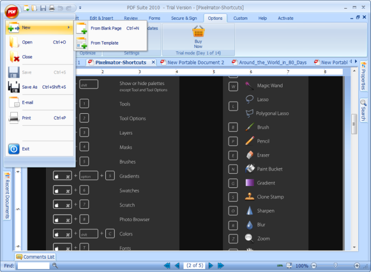Image resolution: width=371 pixels, height=272 pixels.
Task: Expand the New submenu arrow
Action: (69, 27)
